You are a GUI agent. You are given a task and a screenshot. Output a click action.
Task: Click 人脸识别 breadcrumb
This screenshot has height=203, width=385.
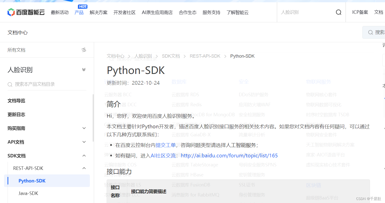pos(143,56)
